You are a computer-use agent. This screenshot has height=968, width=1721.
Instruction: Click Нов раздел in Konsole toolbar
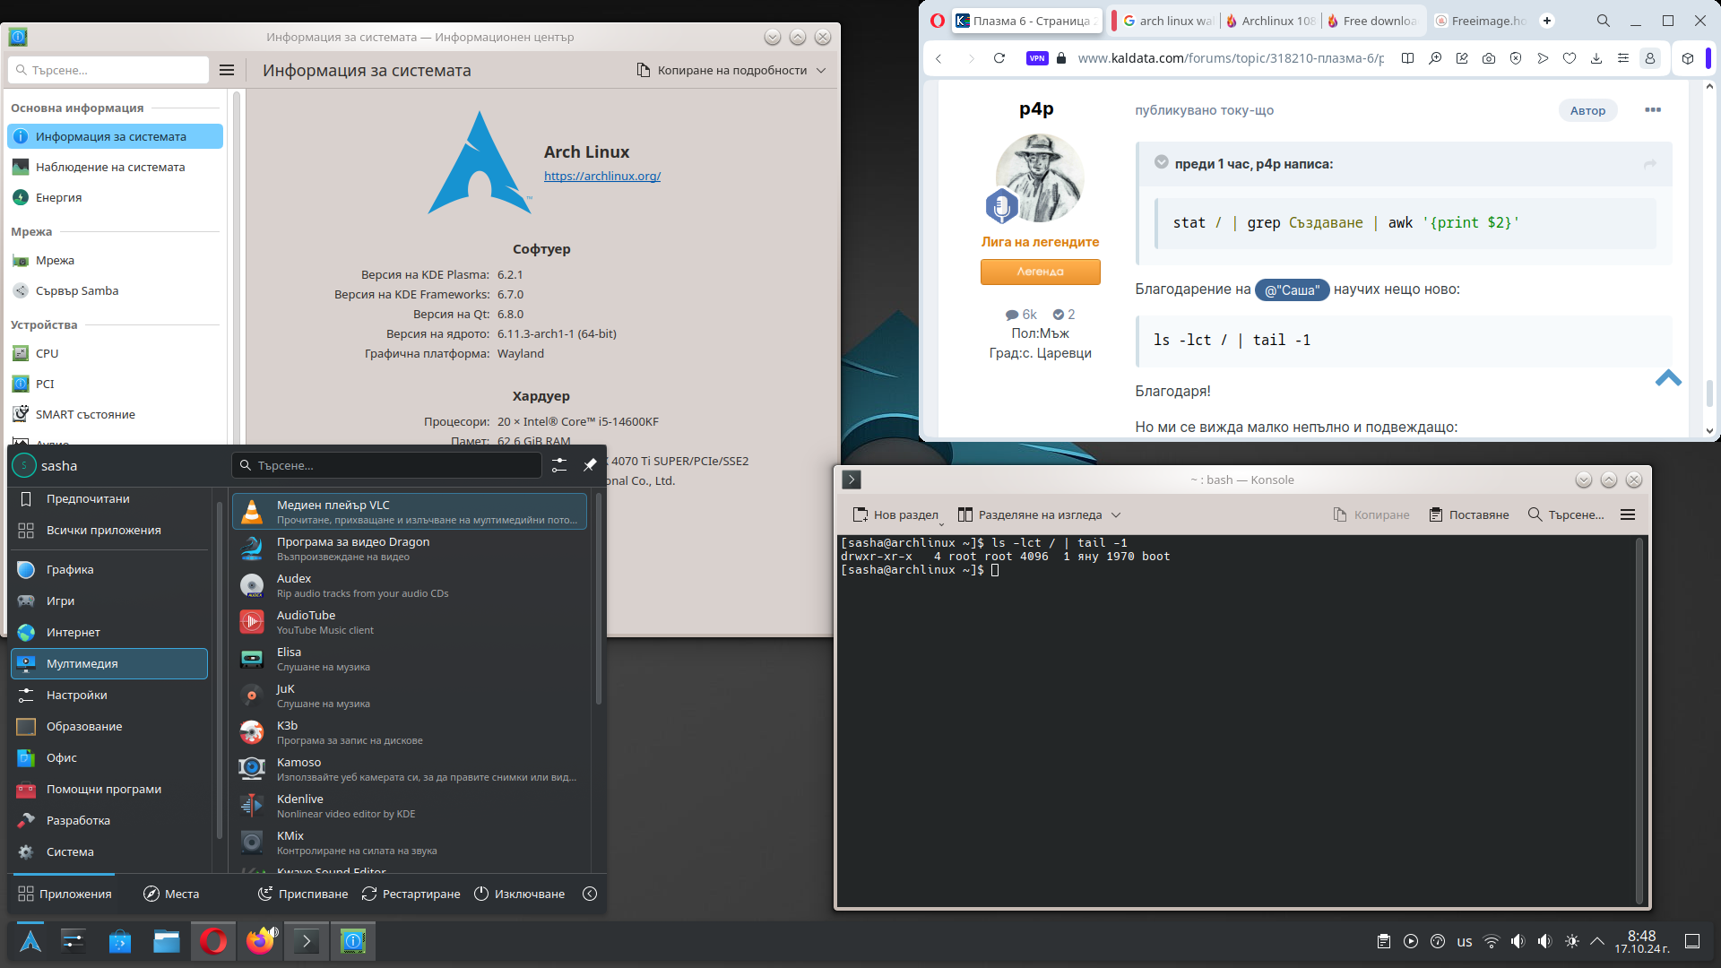click(896, 514)
